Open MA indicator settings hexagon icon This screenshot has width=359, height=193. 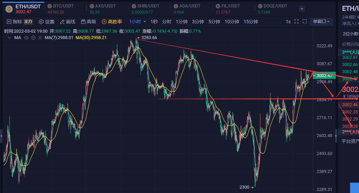33,38
